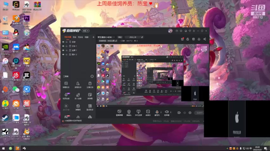Select the 文本 1 source row
The image size is (270, 151).
(78, 46)
